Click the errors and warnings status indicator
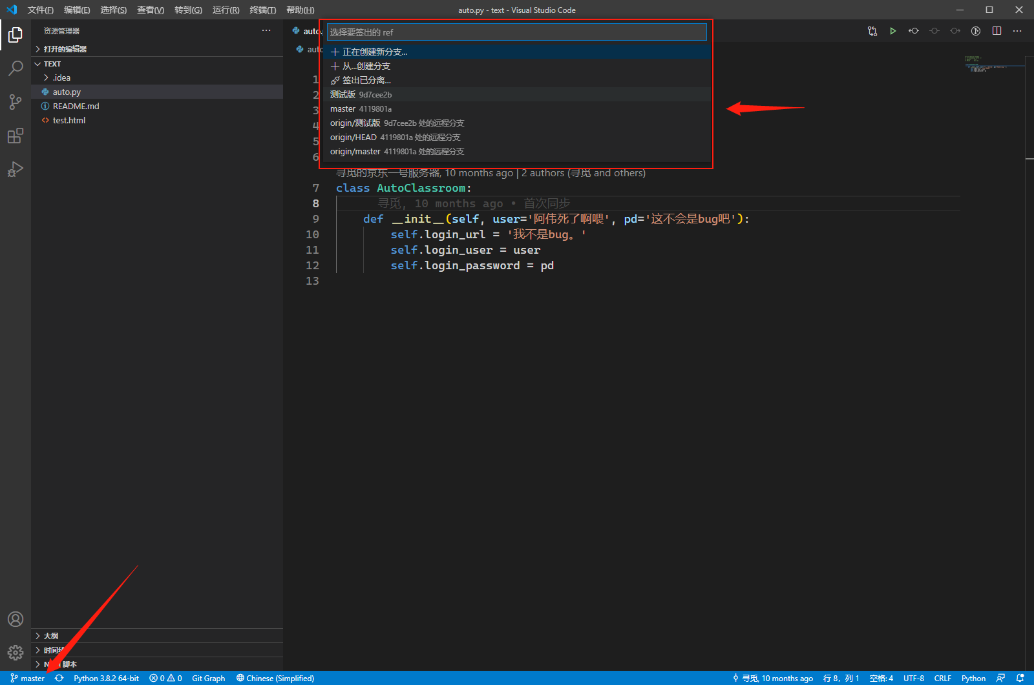This screenshot has width=1034, height=685. pos(165,678)
